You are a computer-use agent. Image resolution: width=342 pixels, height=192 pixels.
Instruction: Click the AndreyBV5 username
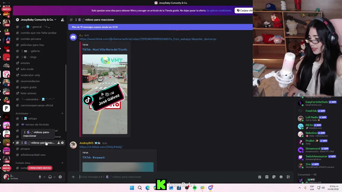click(86, 143)
